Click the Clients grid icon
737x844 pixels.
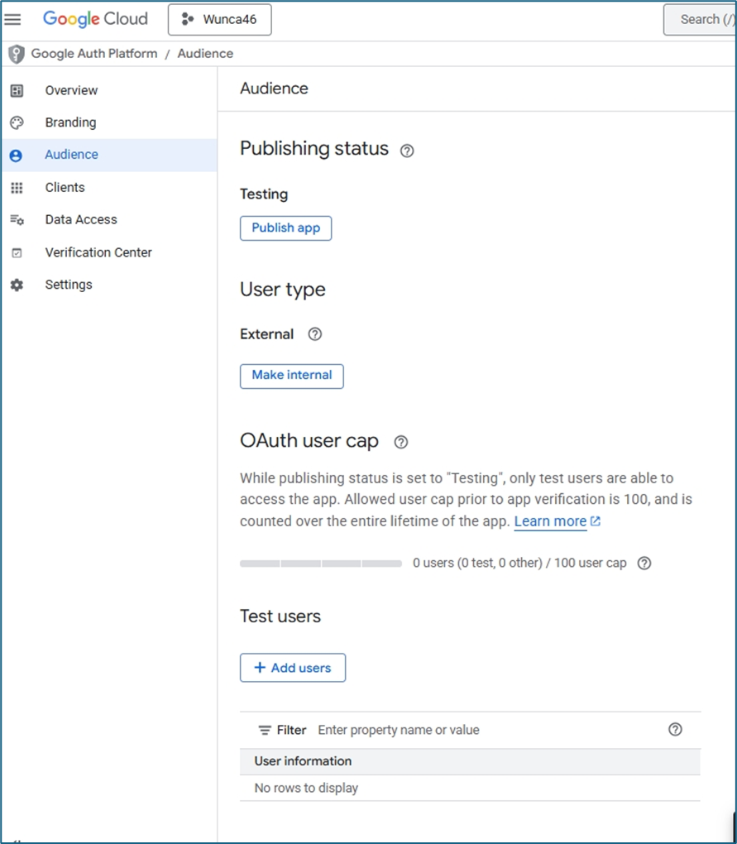pyautogui.click(x=17, y=188)
